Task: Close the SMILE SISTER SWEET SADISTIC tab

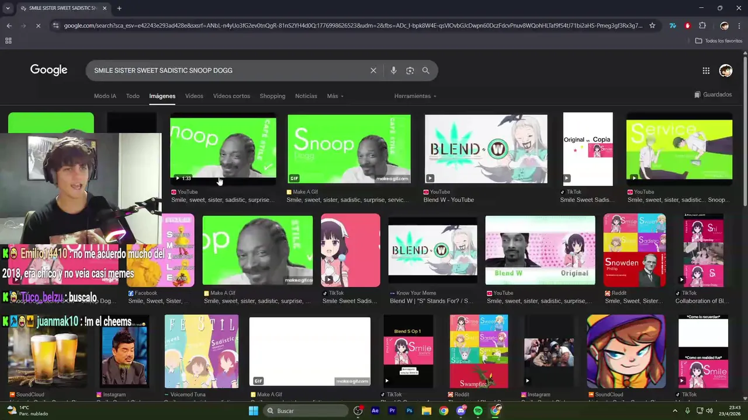Action: [105, 8]
